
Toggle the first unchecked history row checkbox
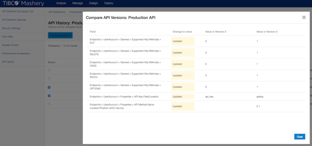coord(49,71)
